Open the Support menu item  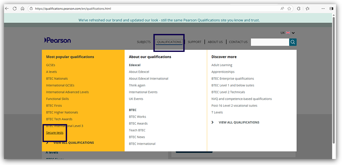tap(194, 42)
